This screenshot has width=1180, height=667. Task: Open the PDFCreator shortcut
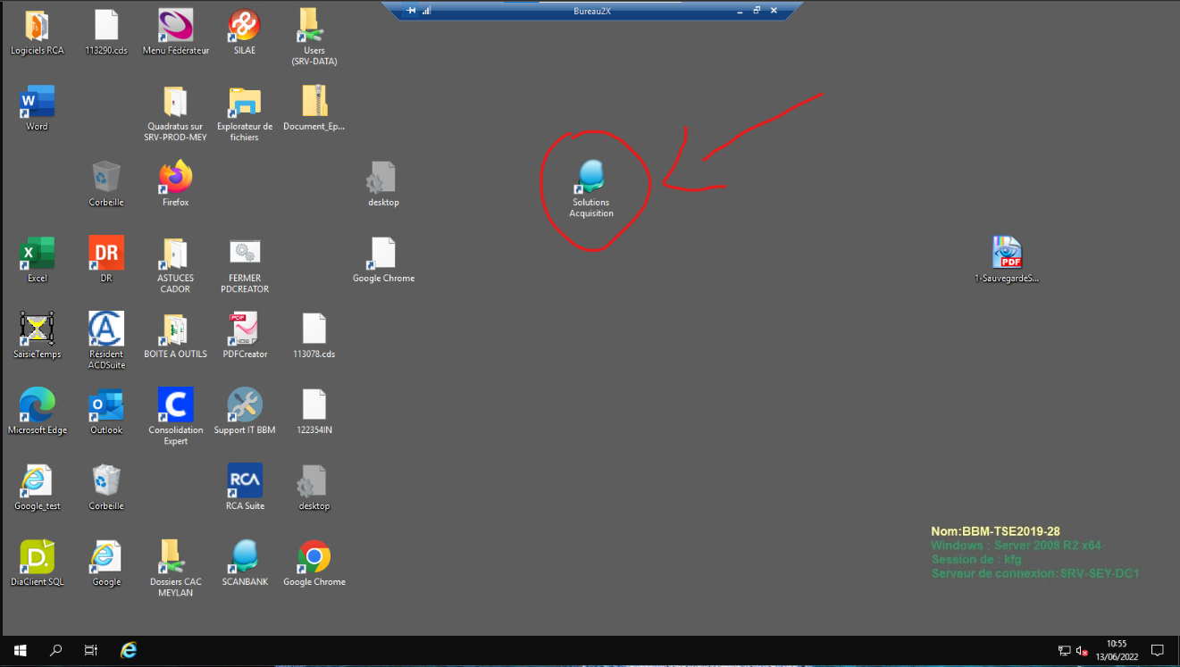pos(244,330)
